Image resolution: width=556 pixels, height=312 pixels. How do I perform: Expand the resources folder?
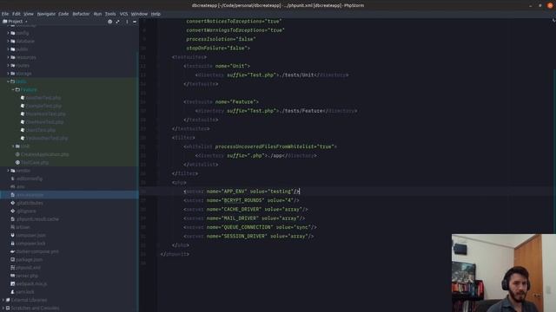(9, 57)
